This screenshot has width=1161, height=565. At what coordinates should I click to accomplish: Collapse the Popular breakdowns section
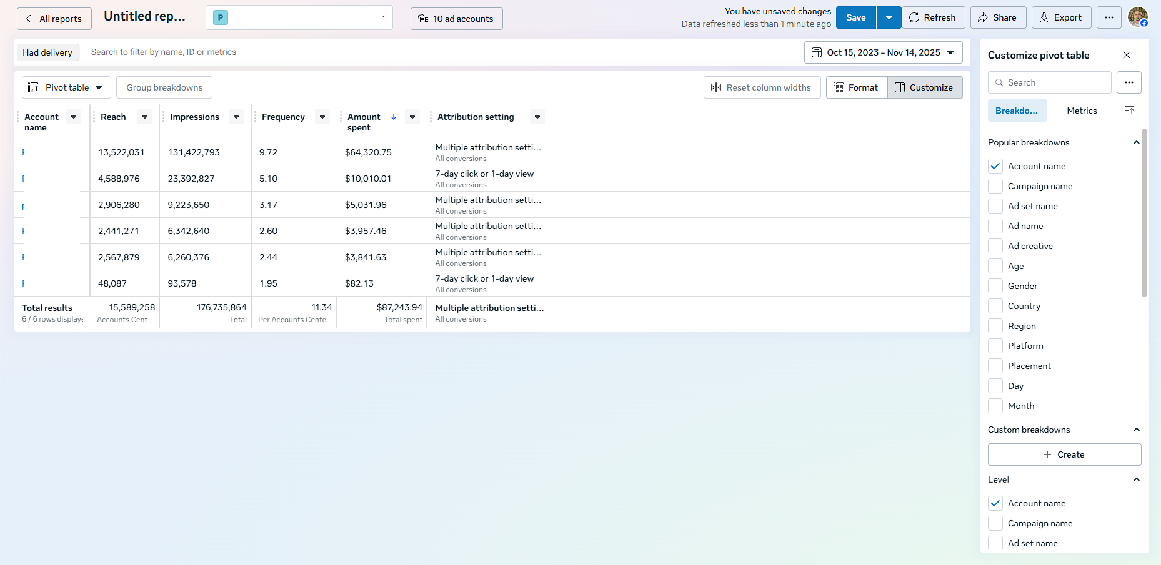(1136, 142)
